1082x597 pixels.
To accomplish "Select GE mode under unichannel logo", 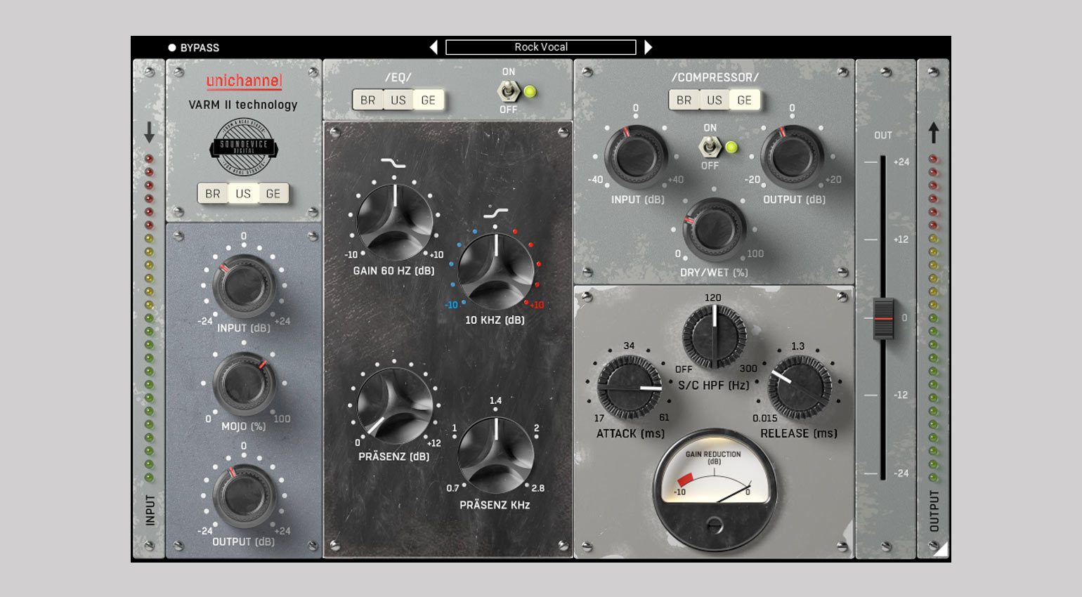I will coord(273,194).
